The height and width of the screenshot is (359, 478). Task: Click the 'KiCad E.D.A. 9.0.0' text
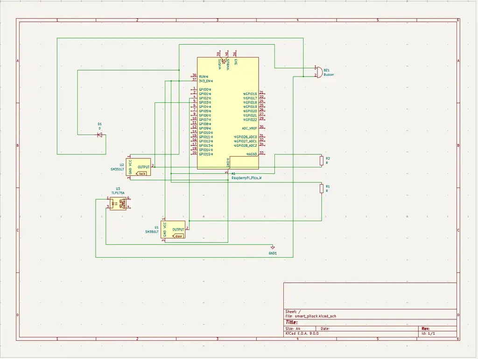tap(302, 333)
